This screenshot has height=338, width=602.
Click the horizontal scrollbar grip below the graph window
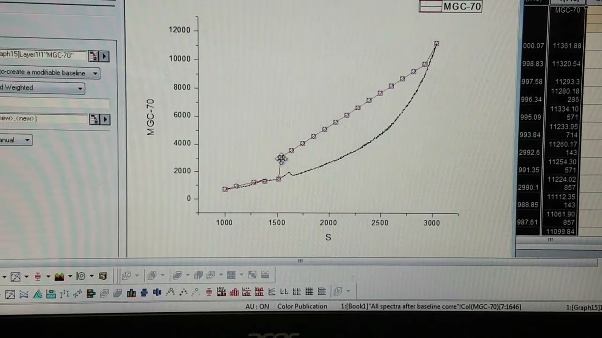(300, 261)
